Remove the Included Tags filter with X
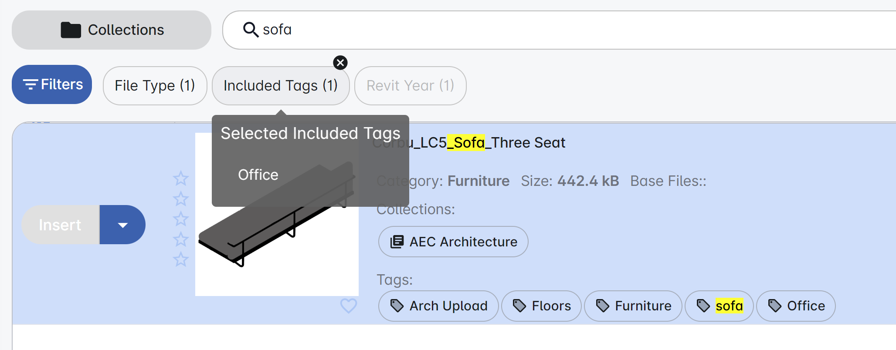896x350 pixels. pos(340,63)
